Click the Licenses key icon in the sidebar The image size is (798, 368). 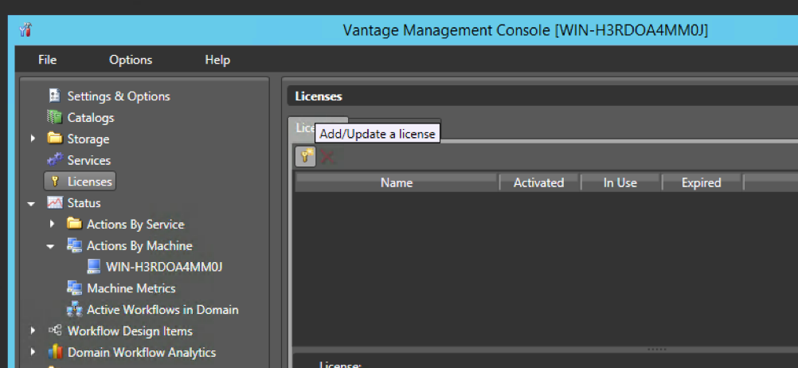[x=56, y=181]
